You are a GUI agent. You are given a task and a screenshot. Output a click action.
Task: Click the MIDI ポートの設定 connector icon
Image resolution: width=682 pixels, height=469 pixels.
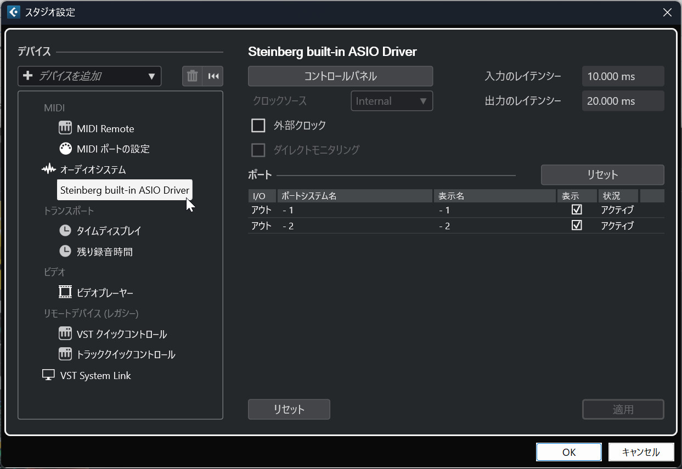tap(65, 149)
